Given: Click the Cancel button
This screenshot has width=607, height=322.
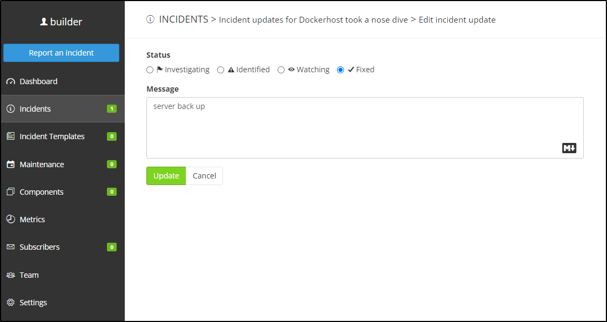Looking at the screenshot, I should (x=204, y=176).
